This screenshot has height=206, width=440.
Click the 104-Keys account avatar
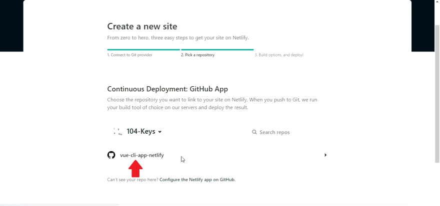118,132
